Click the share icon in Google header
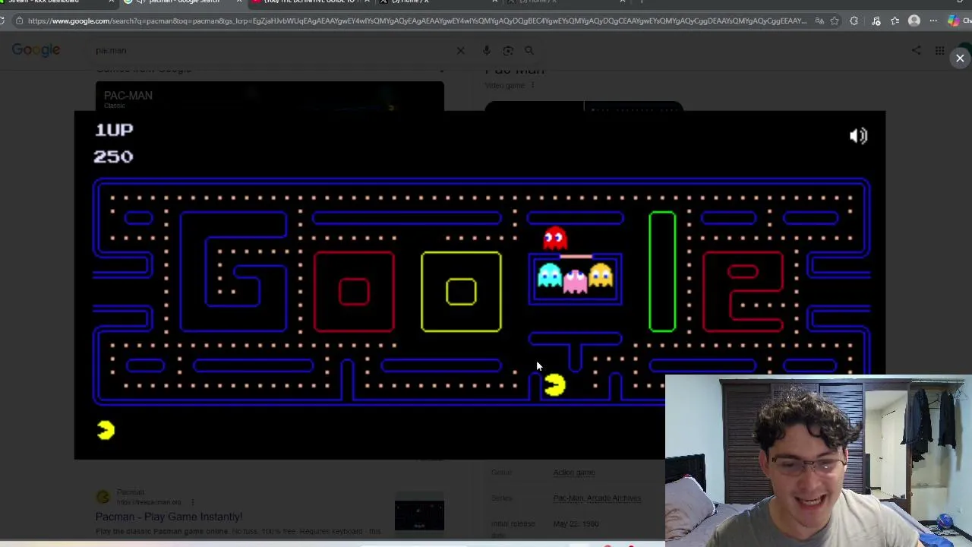Image resolution: width=972 pixels, height=547 pixels. pyautogui.click(x=917, y=51)
